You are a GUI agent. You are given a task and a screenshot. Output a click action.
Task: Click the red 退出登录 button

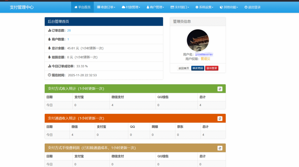click(x=212, y=68)
